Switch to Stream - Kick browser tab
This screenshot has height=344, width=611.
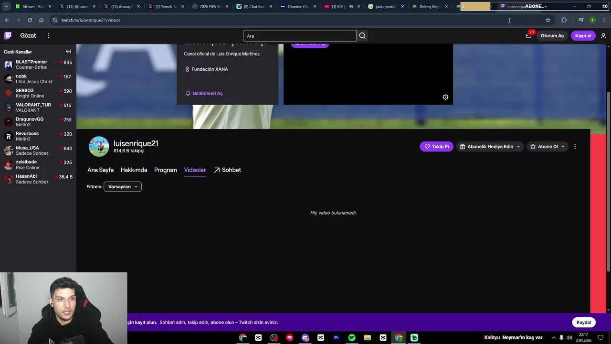pyautogui.click(x=32, y=7)
